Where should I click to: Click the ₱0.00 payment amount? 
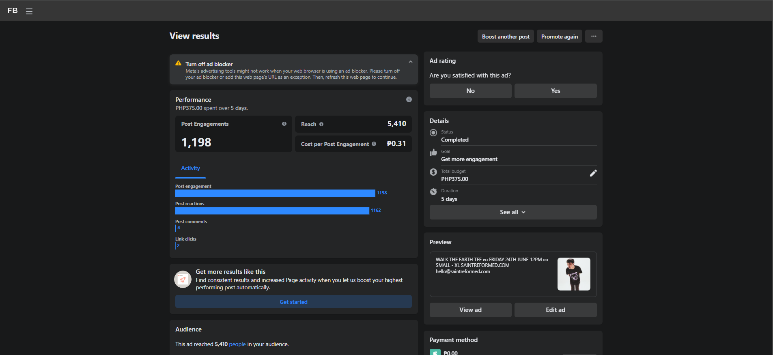point(450,353)
